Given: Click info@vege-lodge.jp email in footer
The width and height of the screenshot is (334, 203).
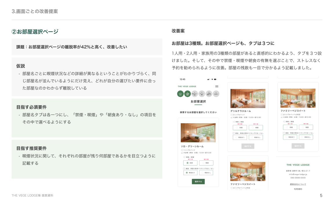Looking at the screenshot, I should [298, 174].
